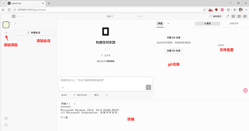The width and height of the screenshot is (249, 131).
Task: Switch to the 0 更改 tab
Action: pyautogui.click(x=208, y=23)
